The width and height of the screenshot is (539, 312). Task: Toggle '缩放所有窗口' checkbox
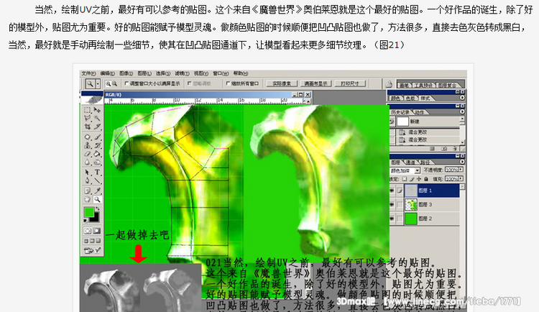[228, 83]
